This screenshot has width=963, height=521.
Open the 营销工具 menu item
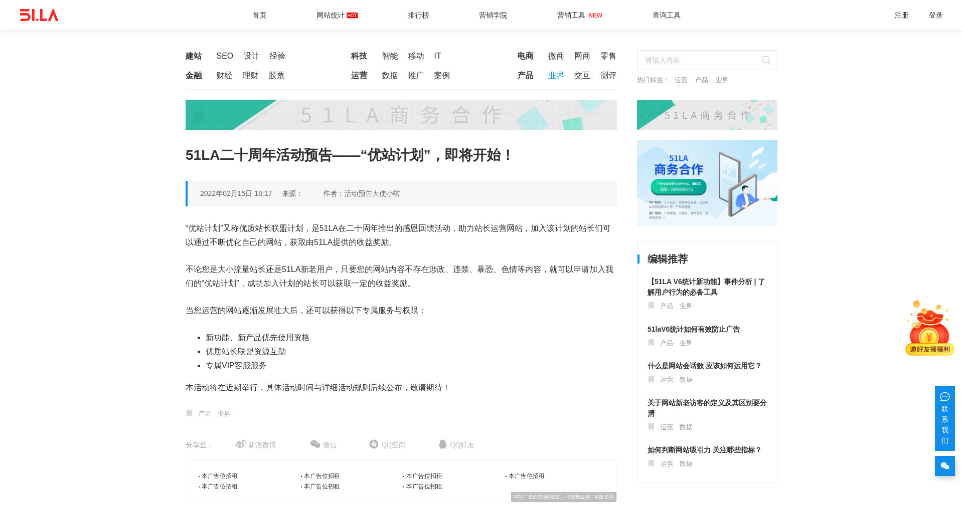coord(571,15)
